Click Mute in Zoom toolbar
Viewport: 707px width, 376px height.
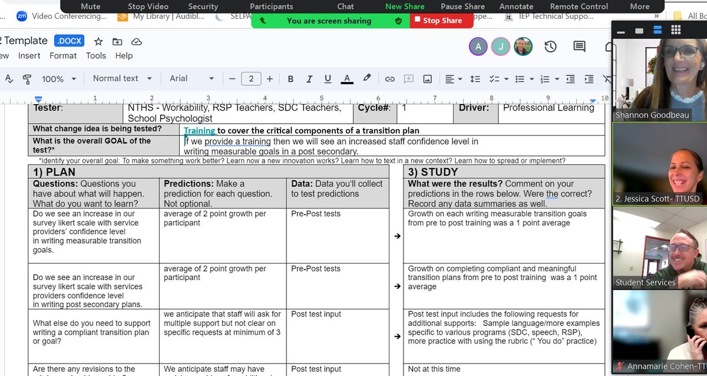90,6
